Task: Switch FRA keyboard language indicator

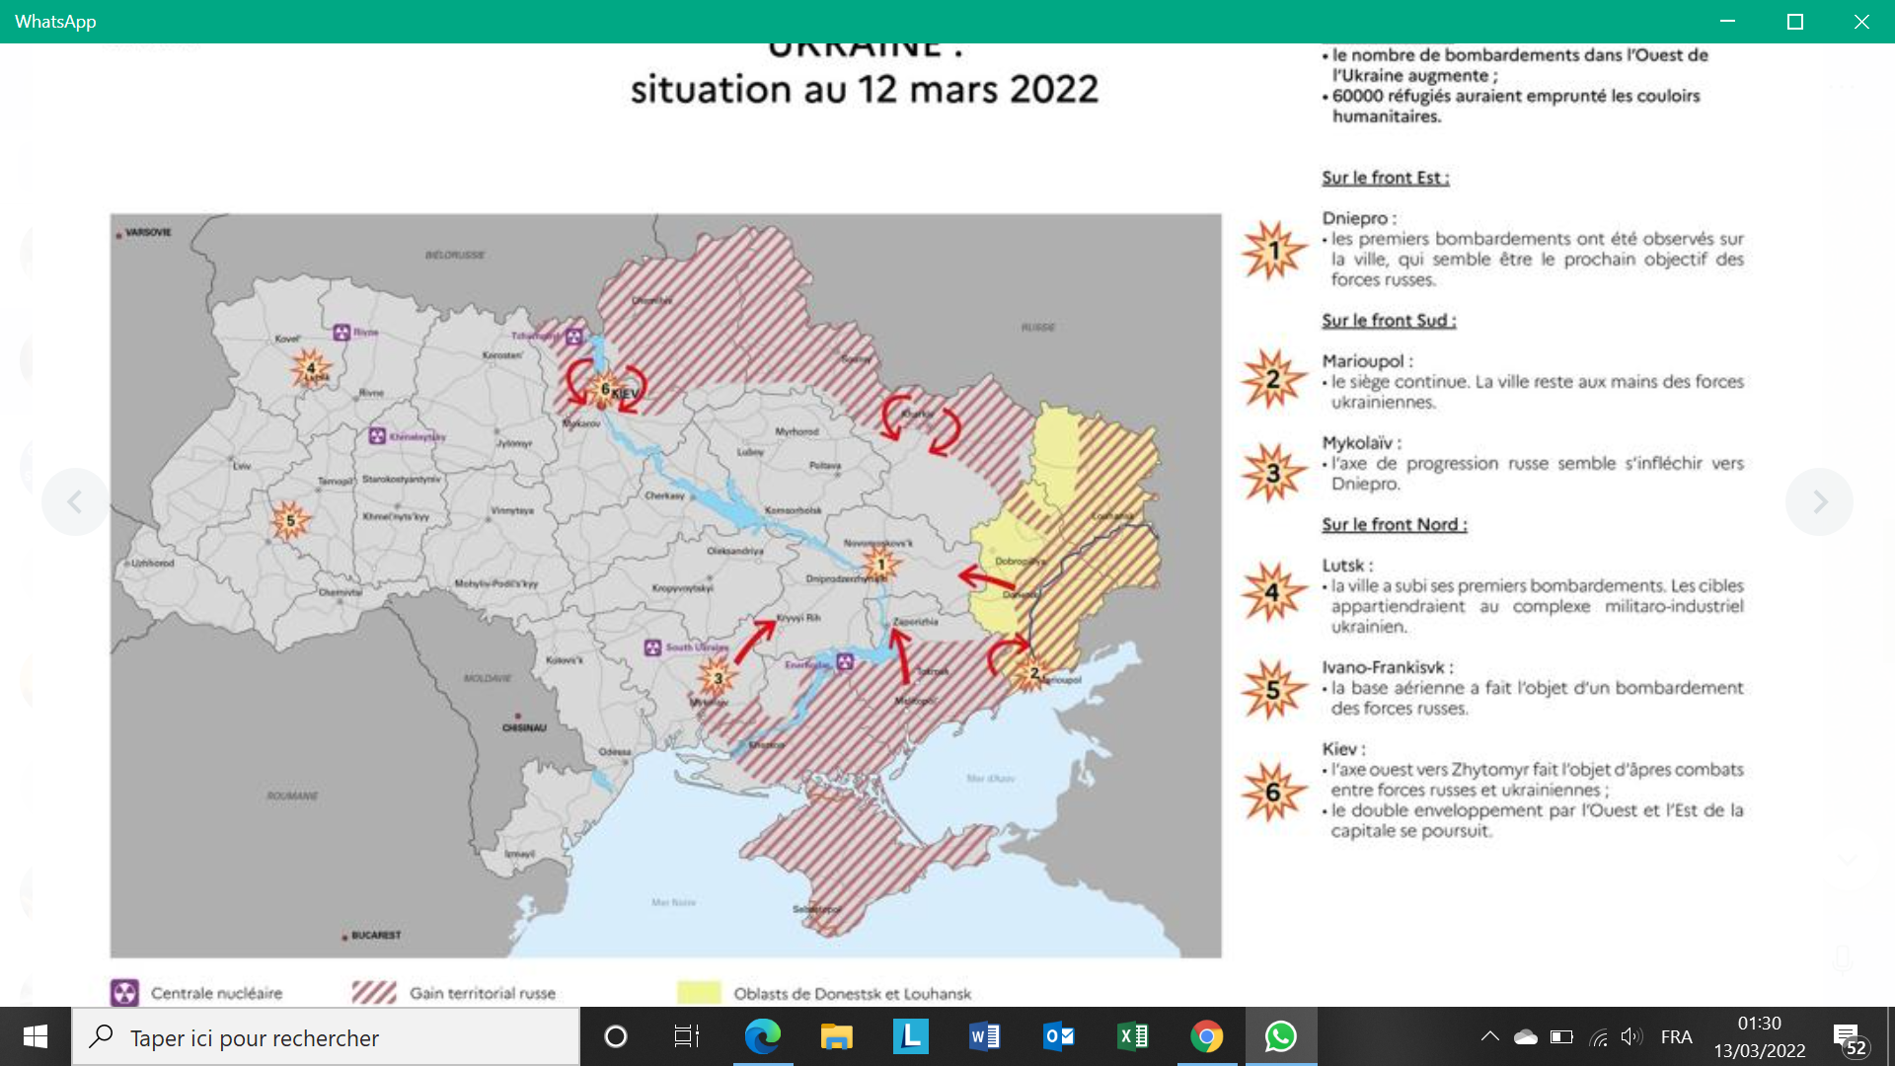Action: coord(1676,1036)
